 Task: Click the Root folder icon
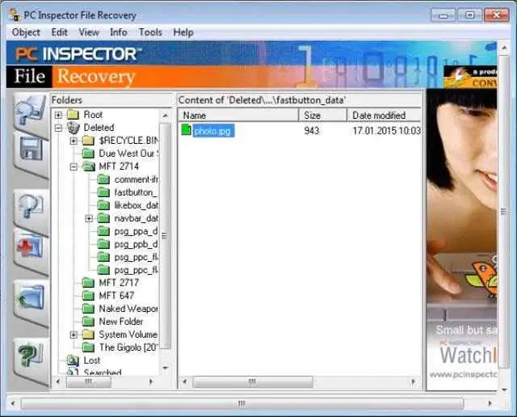73,115
